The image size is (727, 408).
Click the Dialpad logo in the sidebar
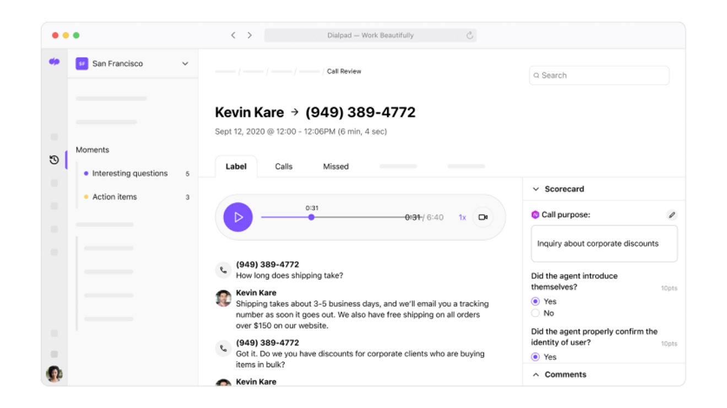[54, 62]
